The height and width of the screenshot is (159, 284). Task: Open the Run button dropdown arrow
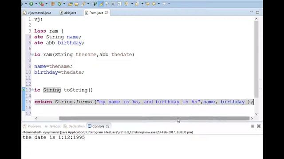[x=36, y=4]
